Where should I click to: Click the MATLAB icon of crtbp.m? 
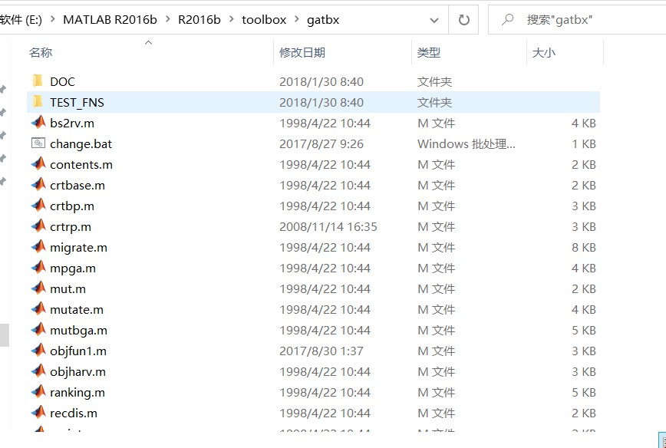point(38,206)
